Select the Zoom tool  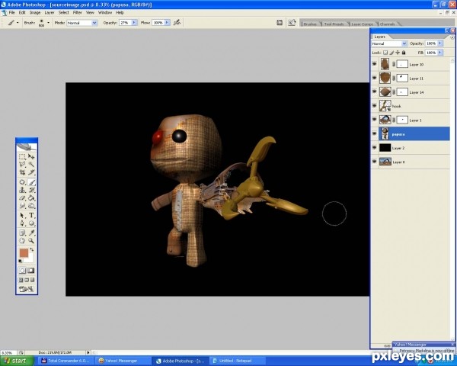[x=31, y=241]
